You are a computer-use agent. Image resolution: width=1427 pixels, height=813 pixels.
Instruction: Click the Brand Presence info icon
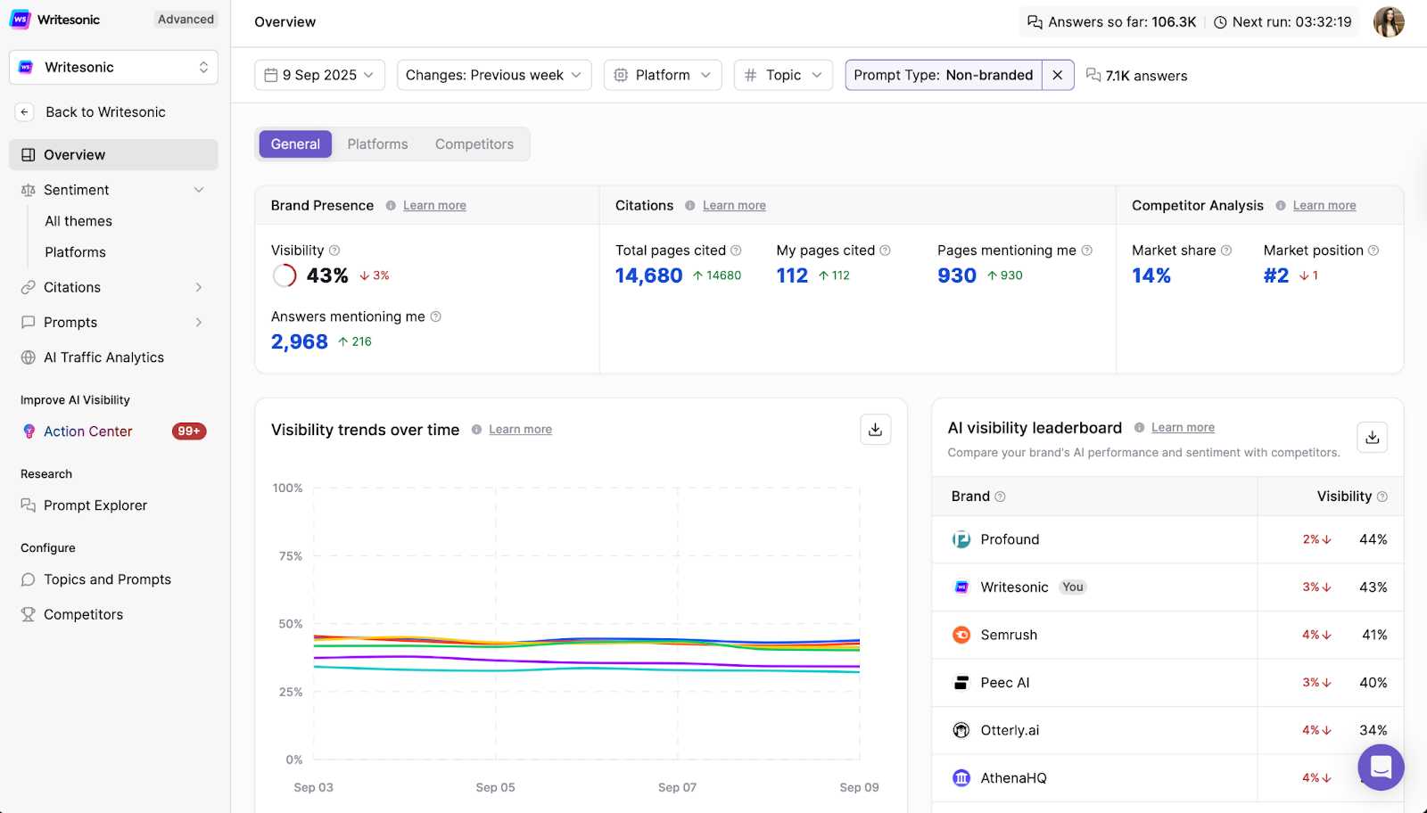(391, 206)
